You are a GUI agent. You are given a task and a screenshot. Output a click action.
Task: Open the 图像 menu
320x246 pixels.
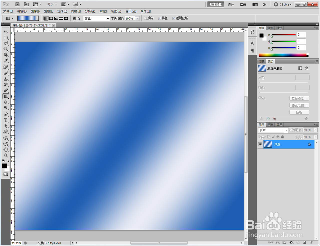pyautogui.click(x=35, y=11)
